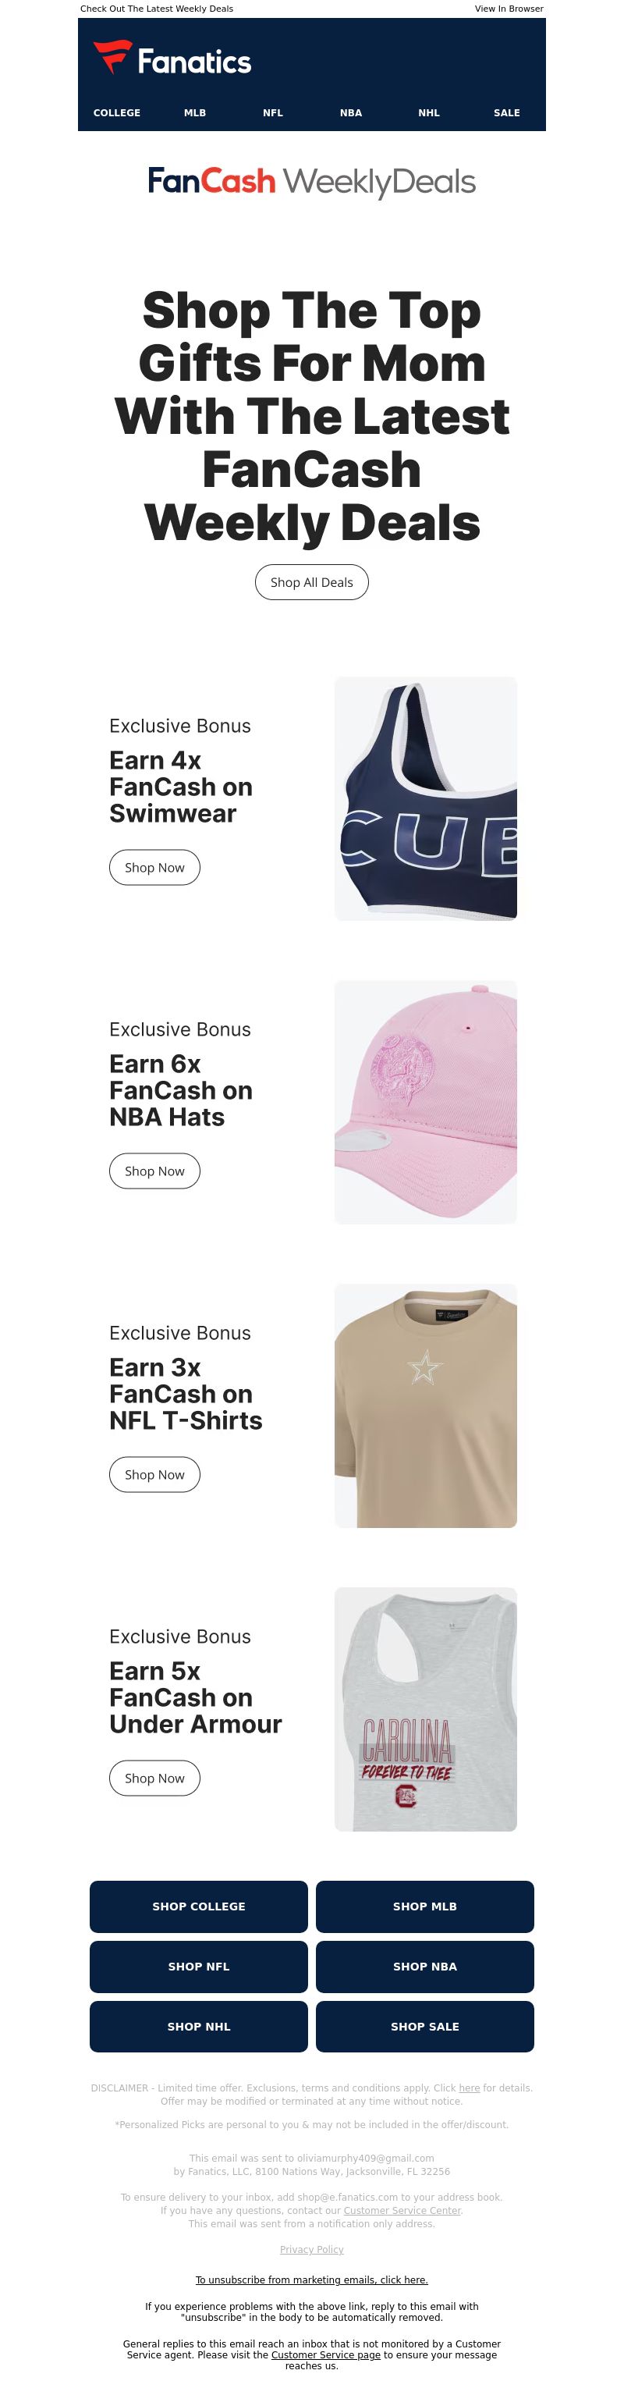The height and width of the screenshot is (2388, 624).
Task: Click the Fanatics logo in header
Action: 172,59
